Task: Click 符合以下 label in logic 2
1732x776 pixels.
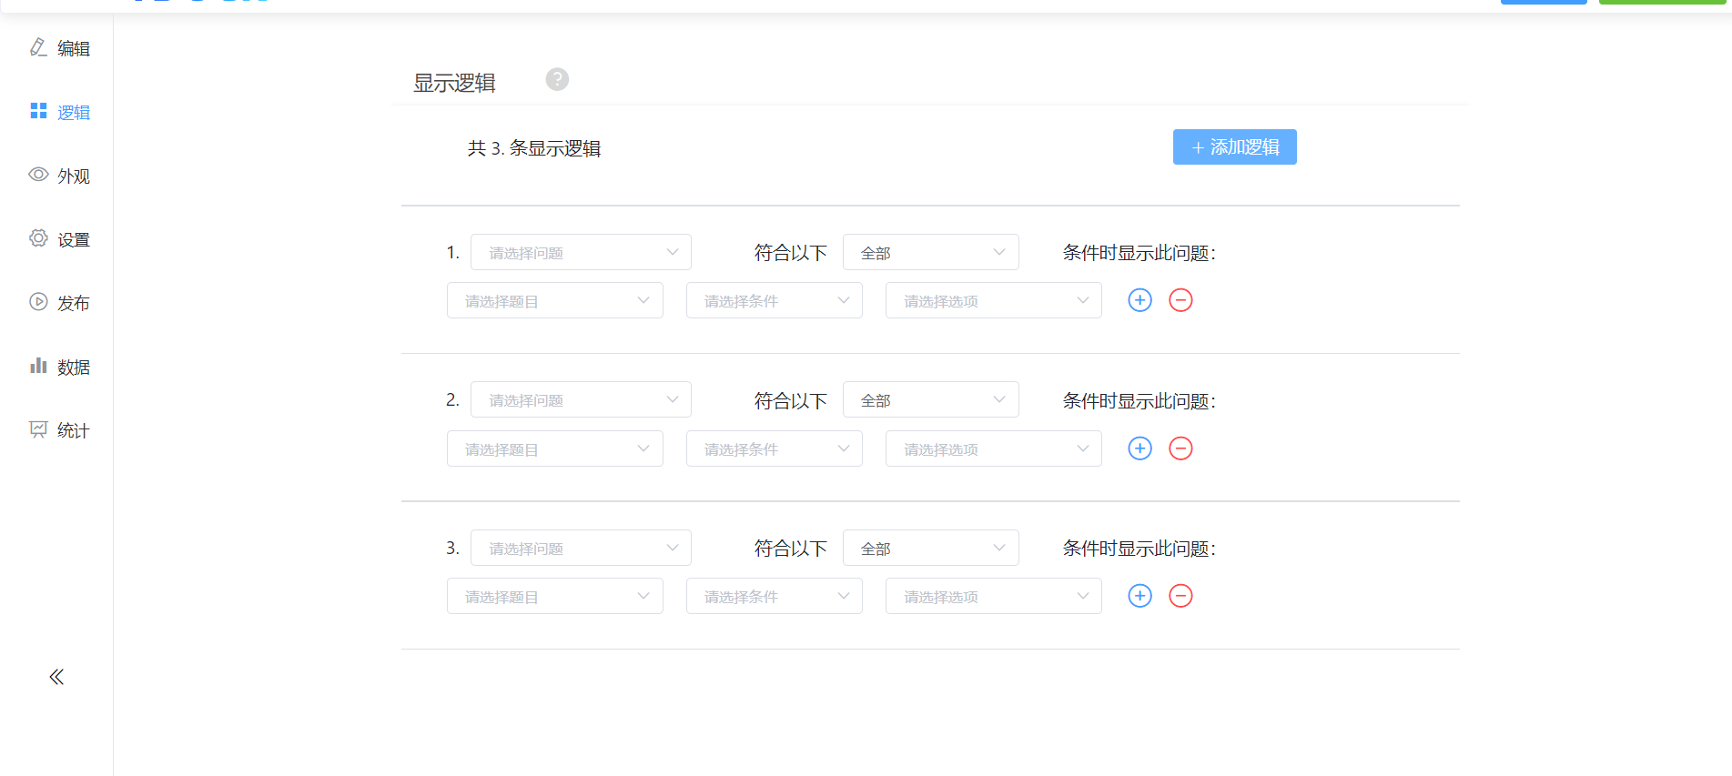Action: coord(790,400)
